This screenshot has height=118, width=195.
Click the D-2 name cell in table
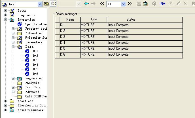click(x=70, y=31)
